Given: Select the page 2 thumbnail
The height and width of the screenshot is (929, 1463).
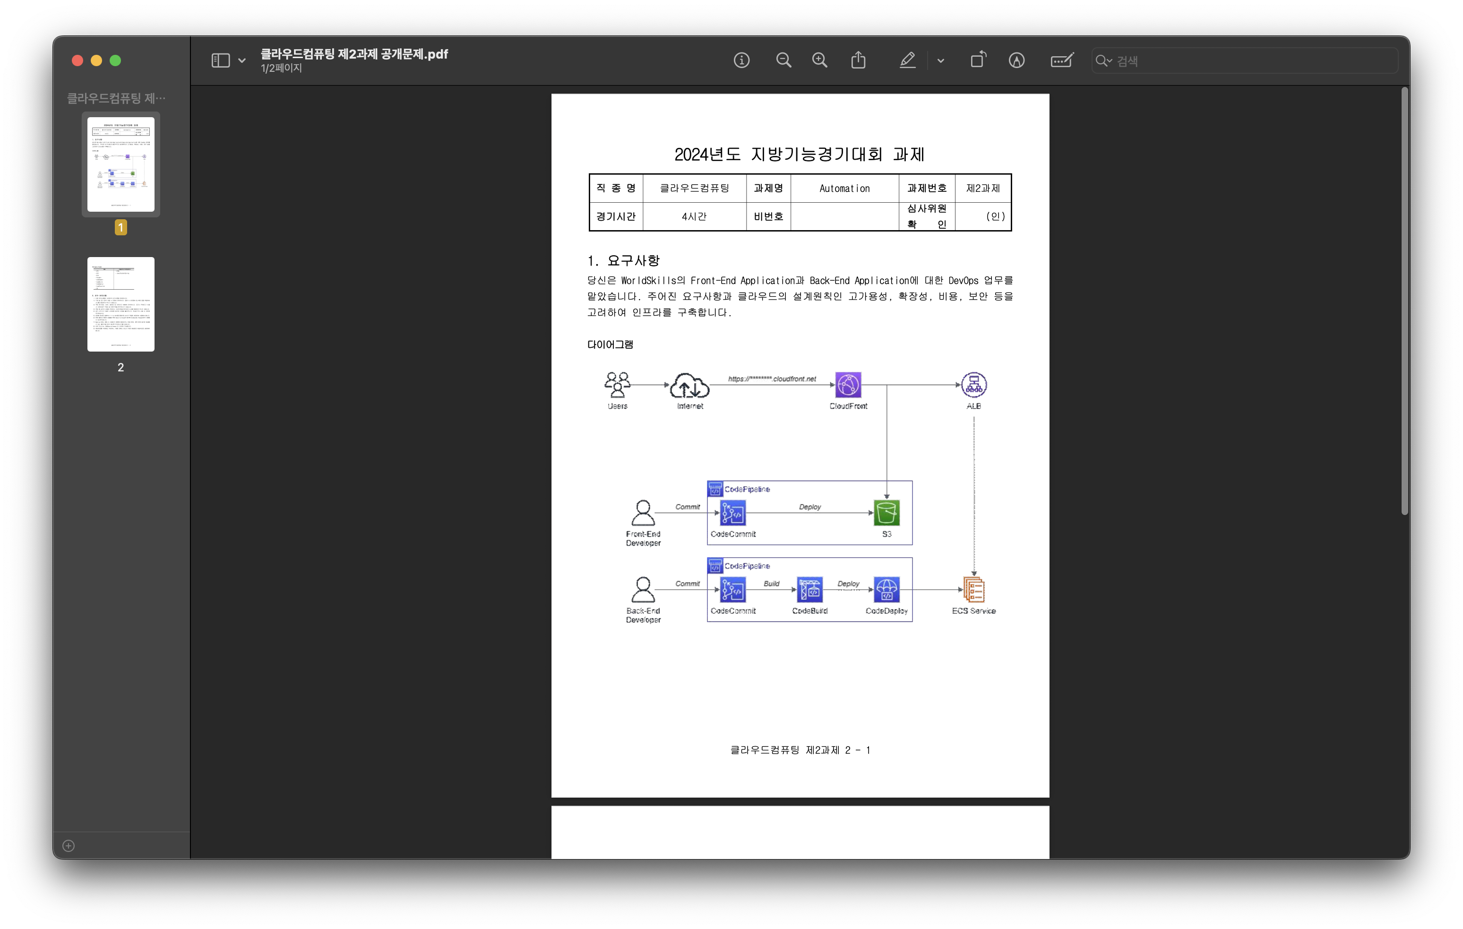Looking at the screenshot, I should tap(121, 304).
